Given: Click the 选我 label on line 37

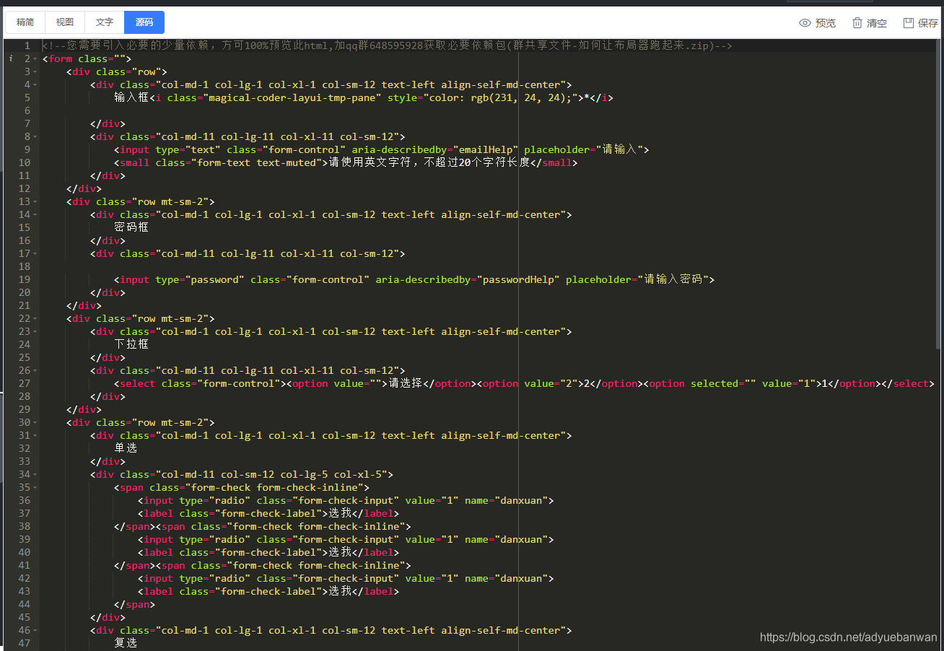Looking at the screenshot, I should click(x=340, y=513).
